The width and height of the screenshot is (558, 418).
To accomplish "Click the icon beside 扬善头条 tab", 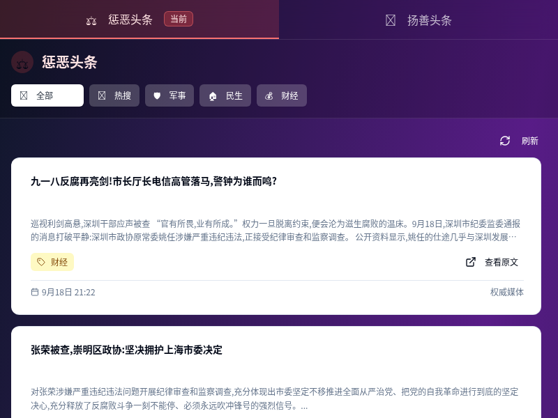I will (x=391, y=20).
